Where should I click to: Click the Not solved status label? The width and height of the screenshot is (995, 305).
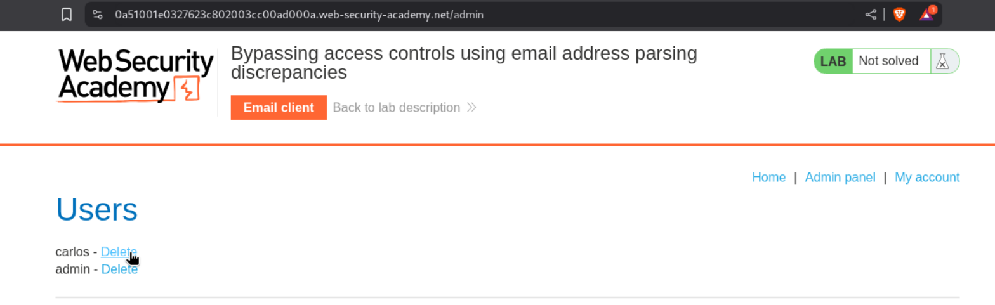888,62
